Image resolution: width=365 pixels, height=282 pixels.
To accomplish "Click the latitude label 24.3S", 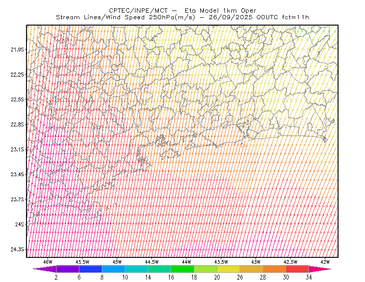I will click(17, 250).
